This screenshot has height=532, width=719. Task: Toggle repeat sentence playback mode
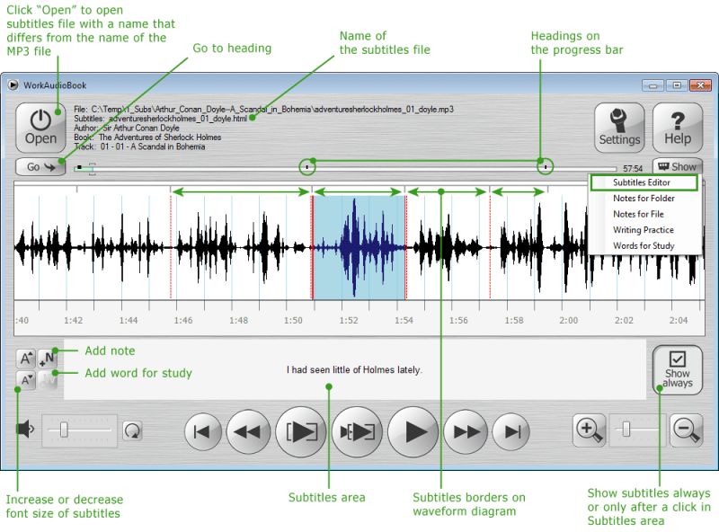(131, 430)
